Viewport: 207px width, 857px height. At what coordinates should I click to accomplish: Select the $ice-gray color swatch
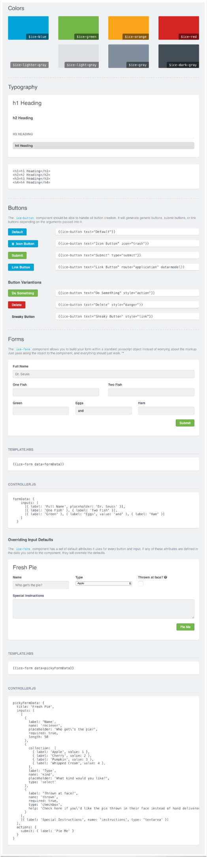128,56
